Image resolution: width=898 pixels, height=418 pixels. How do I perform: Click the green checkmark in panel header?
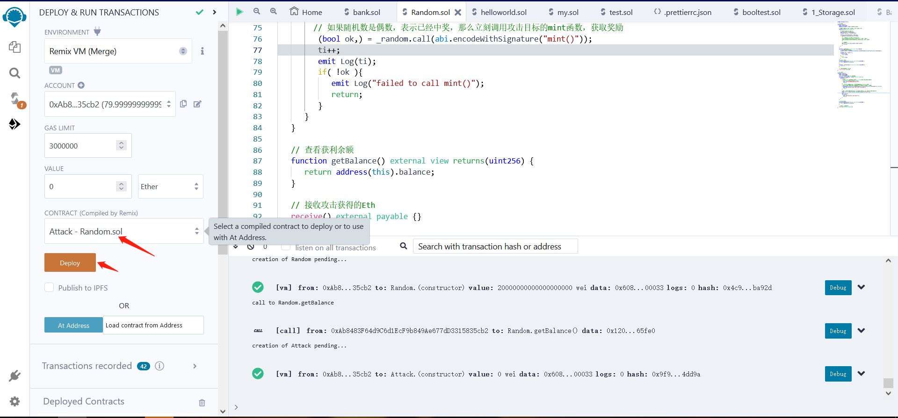[200, 12]
